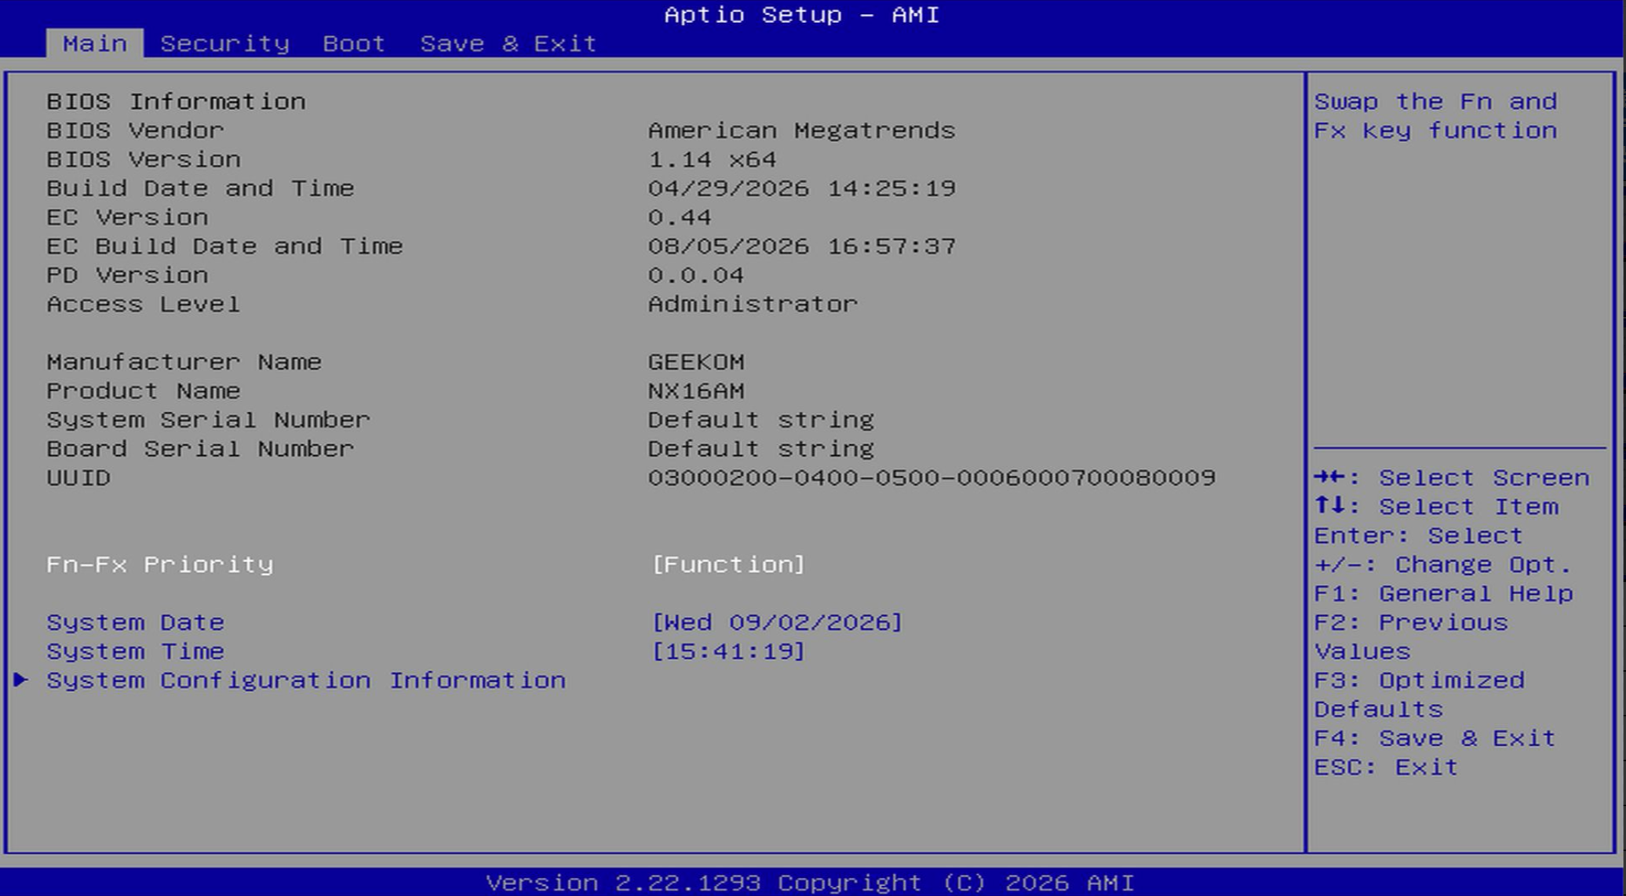This screenshot has width=1626, height=896.
Task: Click the Product Name value NX16AM
Action: tap(696, 391)
